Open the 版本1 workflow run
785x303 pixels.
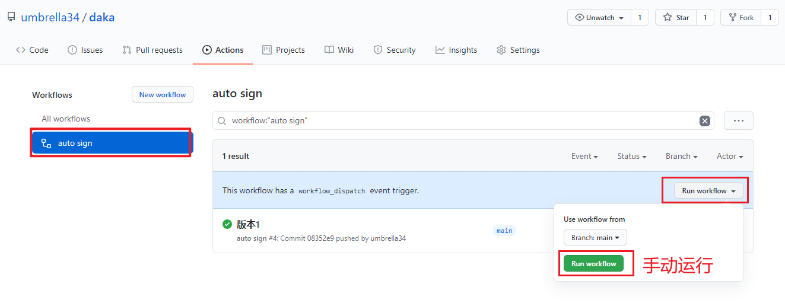tap(248, 224)
